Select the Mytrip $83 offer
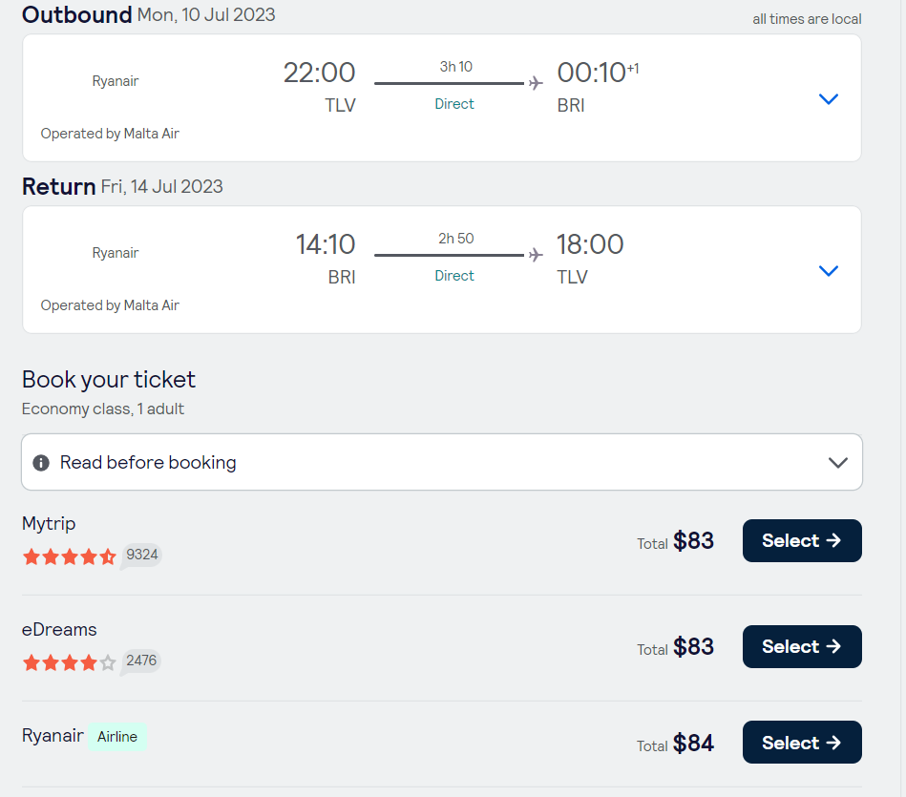This screenshot has width=906, height=797. (x=801, y=541)
